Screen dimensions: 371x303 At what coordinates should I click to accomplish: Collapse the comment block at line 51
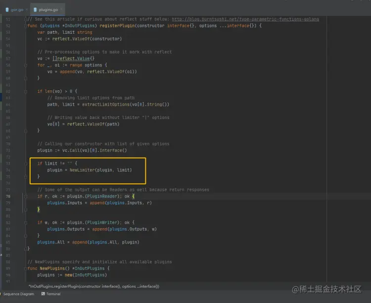[x=26, y=19]
